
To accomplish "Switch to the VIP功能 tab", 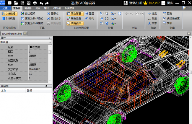I will [57, 8].
